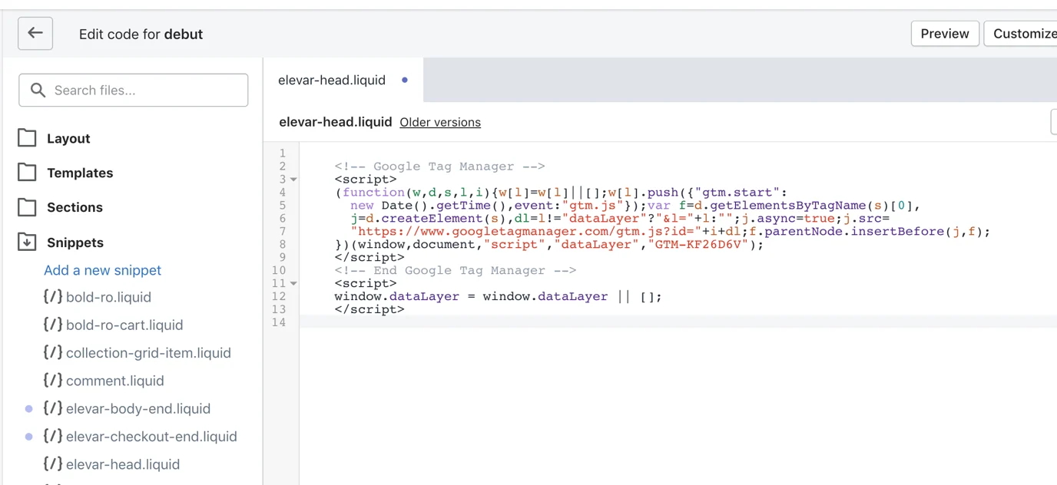Expand the Templates folder
This screenshot has height=485, width=1057.
point(80,173)
